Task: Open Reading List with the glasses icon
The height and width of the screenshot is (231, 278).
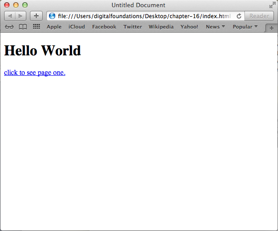Action: (9, 27)
